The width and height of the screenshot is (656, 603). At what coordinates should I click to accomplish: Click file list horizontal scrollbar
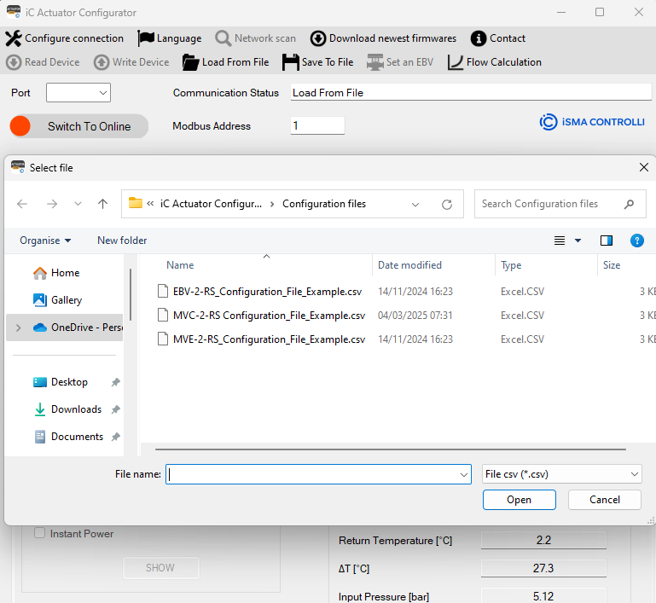(391, 449)
